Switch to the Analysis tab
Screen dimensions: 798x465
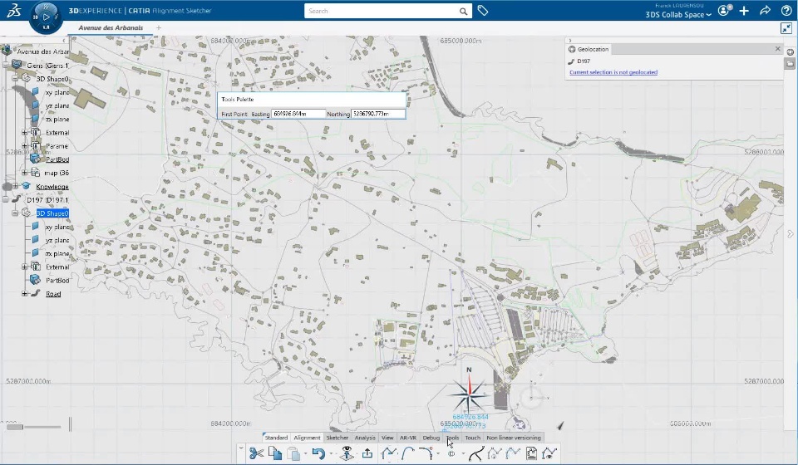(x=365, y=438)
